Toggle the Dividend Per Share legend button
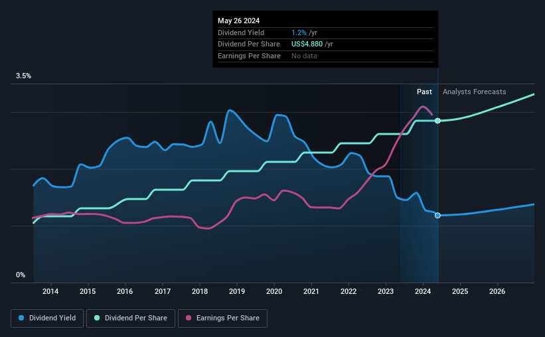Image resolution: width=545 pixels, height=337 pixels. [131, 318]
